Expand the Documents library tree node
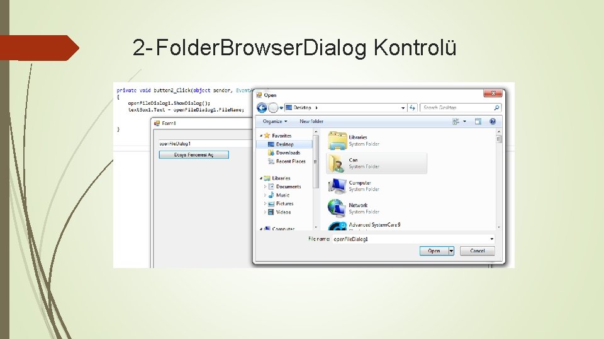The image size is (604, 339). pyautogui.click(x=265, y=187)
